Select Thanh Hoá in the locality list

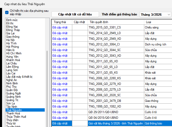tap(13, 113)
